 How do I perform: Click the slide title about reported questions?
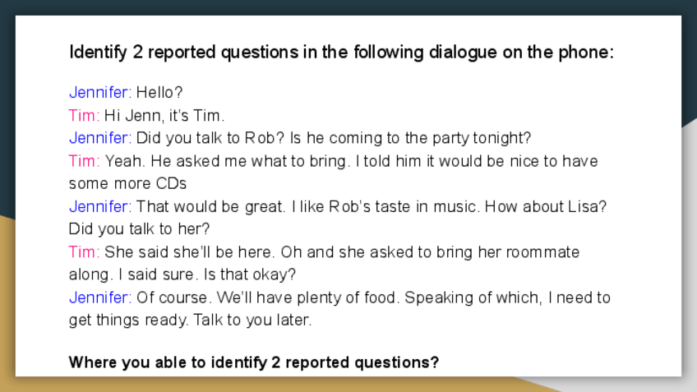(341, 53)
